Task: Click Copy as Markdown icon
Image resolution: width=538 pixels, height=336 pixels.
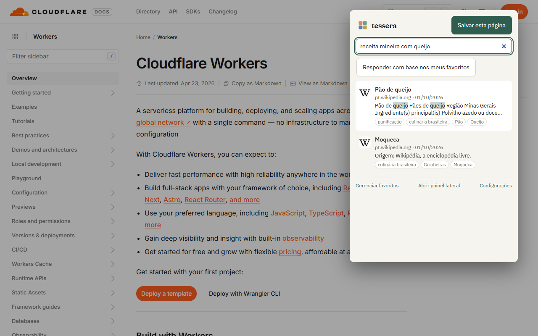Action: tap(226, 84)
